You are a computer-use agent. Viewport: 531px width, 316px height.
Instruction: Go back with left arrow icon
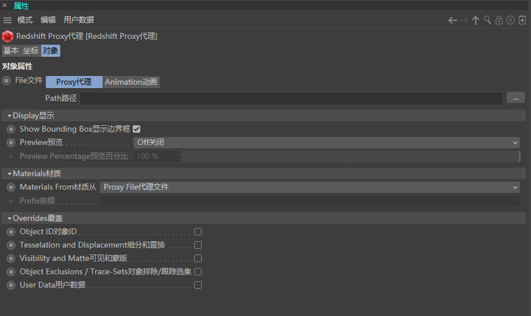[x=453, y=20]
